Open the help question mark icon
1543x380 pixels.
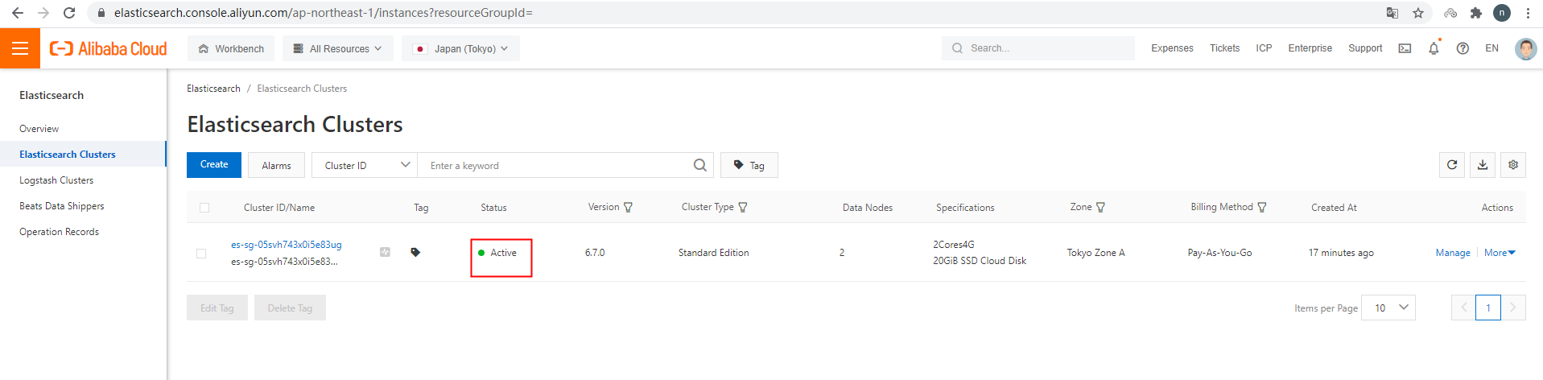[x=1463, y=48]
